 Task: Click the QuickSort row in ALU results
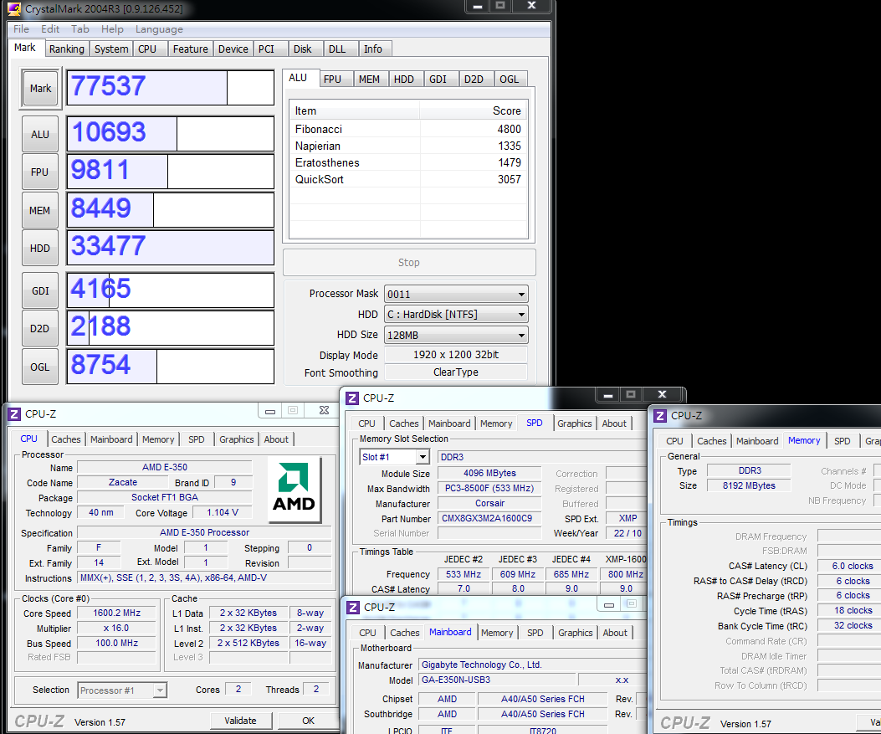[408, 180]
